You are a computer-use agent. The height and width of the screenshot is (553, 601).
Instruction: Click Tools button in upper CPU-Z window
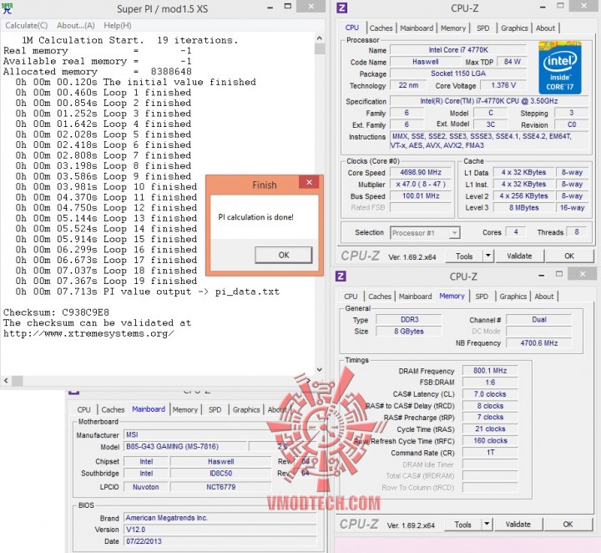pyautogui.click(x=464, y=256)
